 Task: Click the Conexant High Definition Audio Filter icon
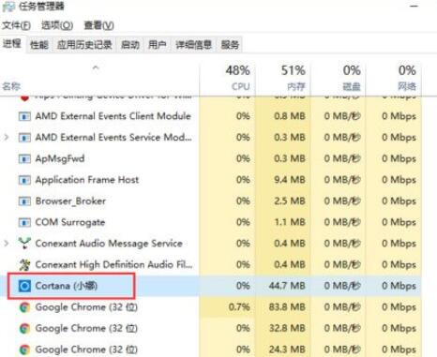[24, 265]
